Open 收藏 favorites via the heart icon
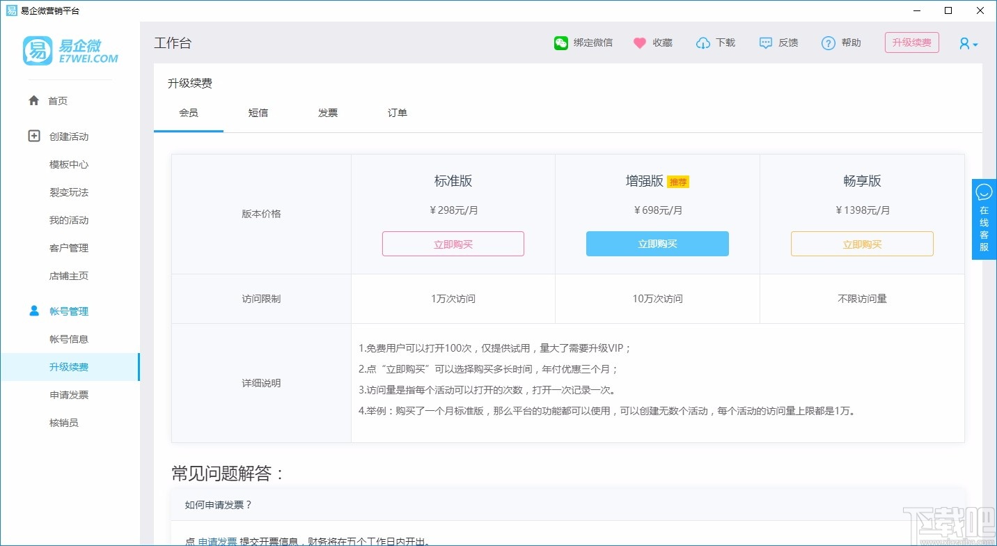Screen dimensions: 997x546 [x=639, y=42]
